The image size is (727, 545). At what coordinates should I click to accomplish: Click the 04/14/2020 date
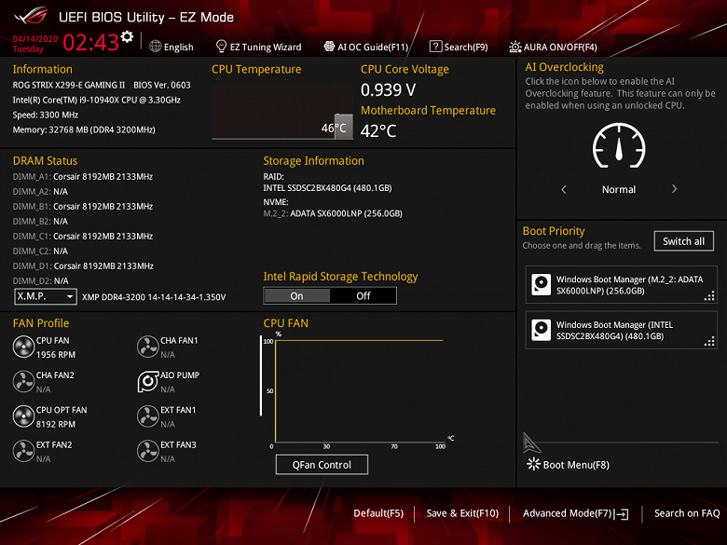coord(35,38)
